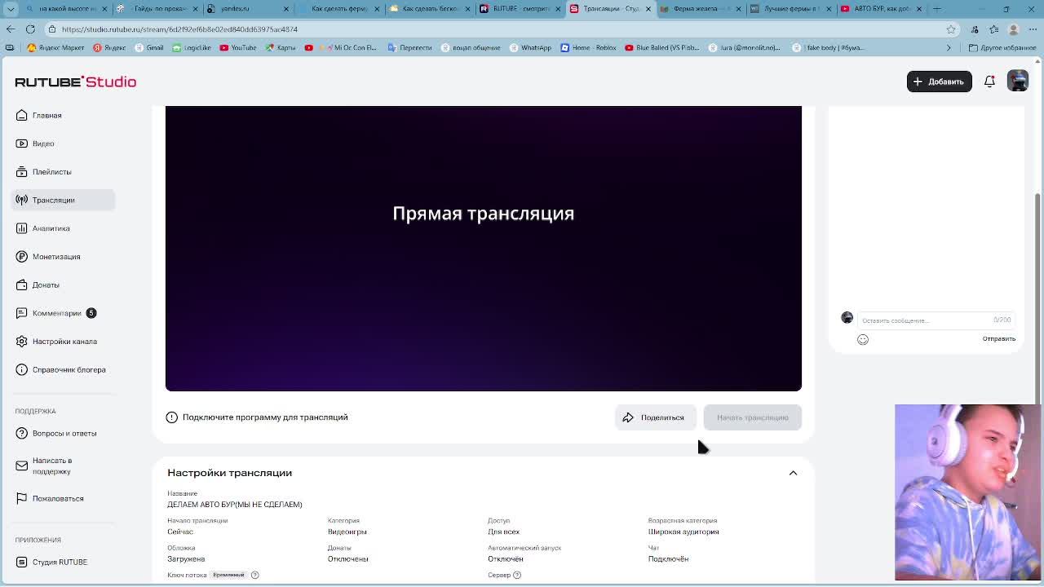Open the Студия RUTUBE app icon

(22, 562)
